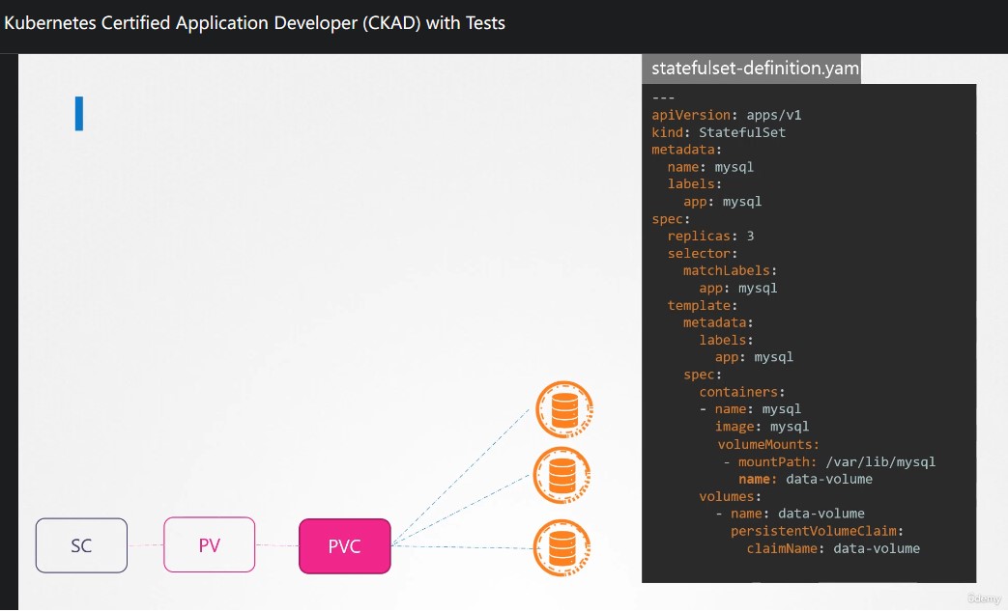Click the 'claimName: data-volume' line
The width and height of the screenshot is (1008, 612).
[x=833, y=548]
